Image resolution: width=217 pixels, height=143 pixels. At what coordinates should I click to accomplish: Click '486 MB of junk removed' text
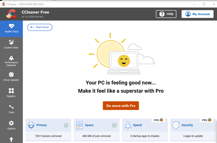pyautogui.click(x=96, y=136)
